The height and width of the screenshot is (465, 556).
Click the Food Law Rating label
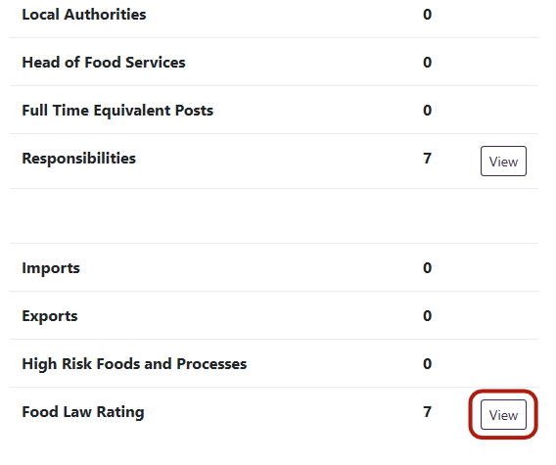pos(83,412)
